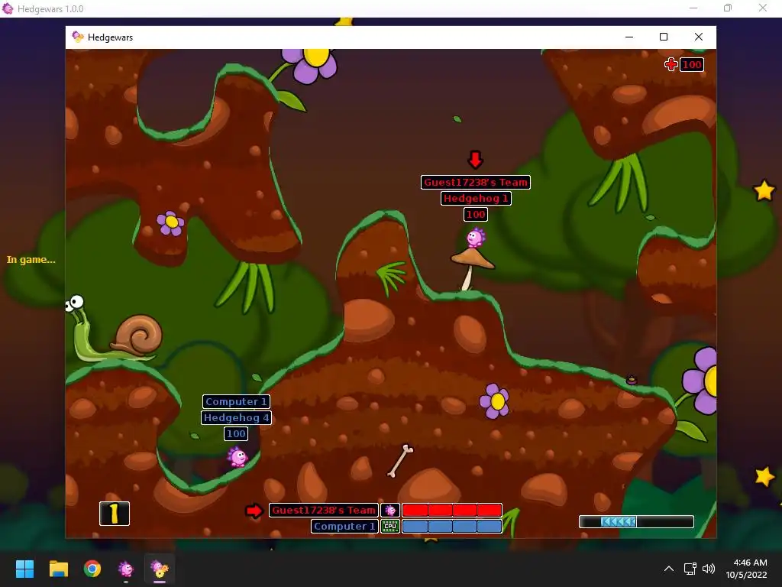Maximize the inner Hedgewars game window
Viewport: 782px width, 587px height.
click(x=664, y=37)
